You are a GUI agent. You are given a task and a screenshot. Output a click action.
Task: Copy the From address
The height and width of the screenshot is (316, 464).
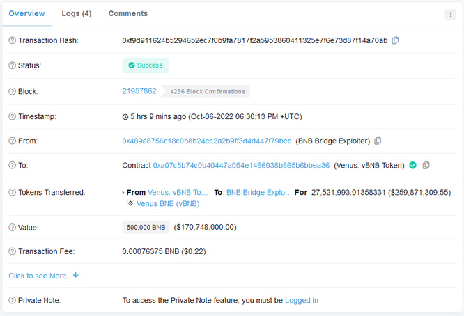click(378, 141)
